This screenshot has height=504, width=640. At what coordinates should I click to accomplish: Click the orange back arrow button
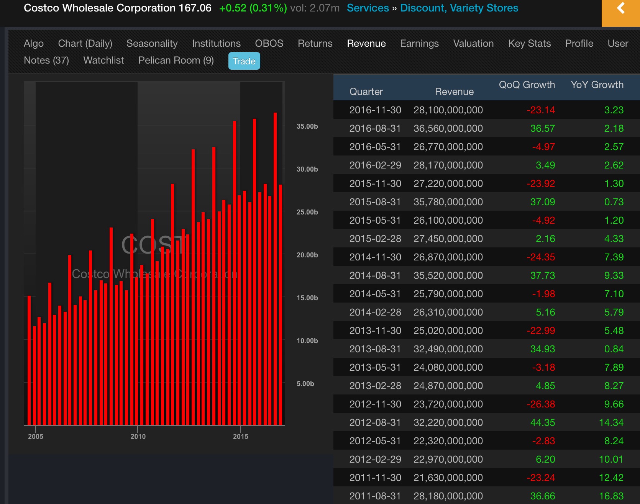point(621,13)
